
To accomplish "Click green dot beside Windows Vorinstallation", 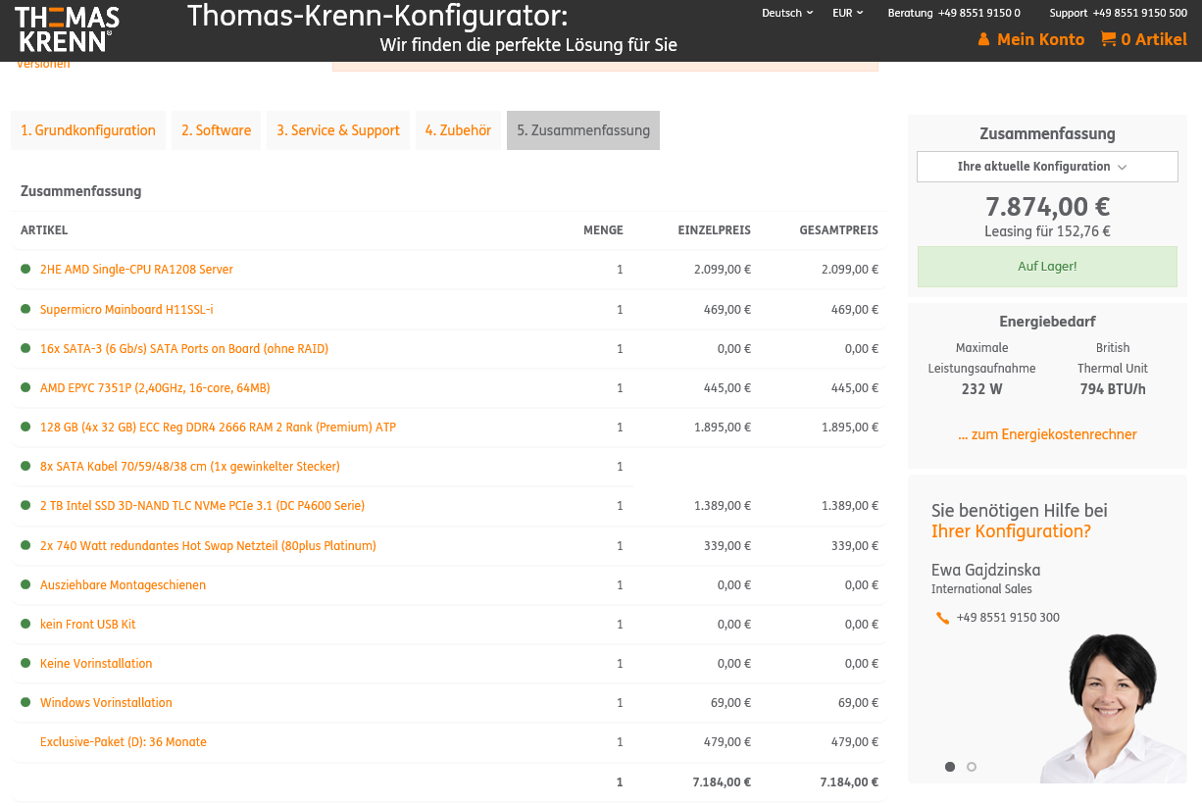I will pos(25,702).
